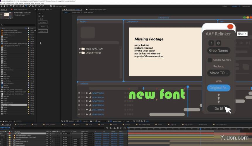Hide the new font layer eye
Image resolution: width=252 pixels, height=146 pixels.
click(x=1, y=133)
